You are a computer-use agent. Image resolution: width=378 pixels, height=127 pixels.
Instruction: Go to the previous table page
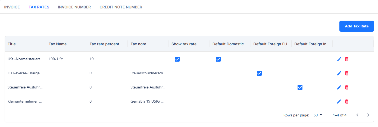pyautogui.click(x=357, y=115)
